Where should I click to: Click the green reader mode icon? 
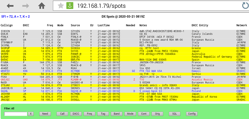pos(70,6)
